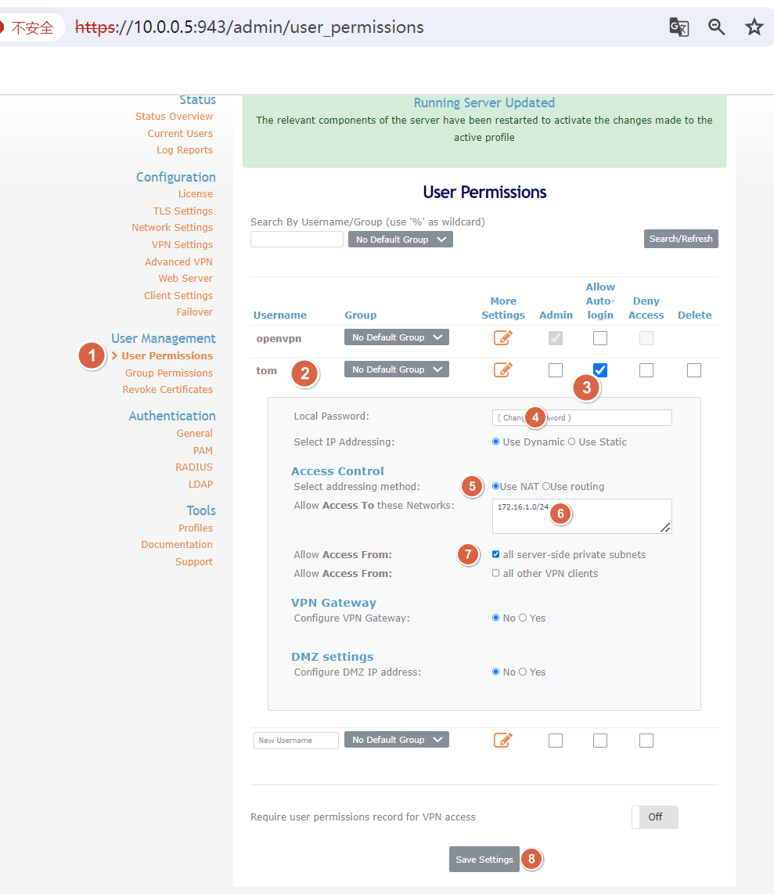Click More Settings edit icon for tom

[502, 369]
